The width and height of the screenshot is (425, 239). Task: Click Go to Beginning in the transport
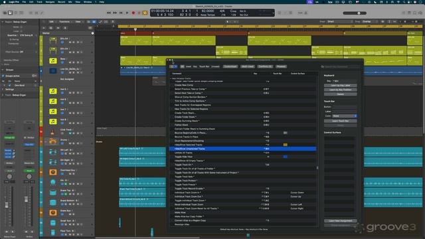[121, 13]
